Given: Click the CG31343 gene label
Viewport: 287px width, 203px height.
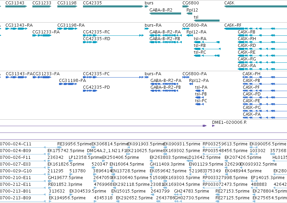Looking at the screenshot, I should coord(15,3).
